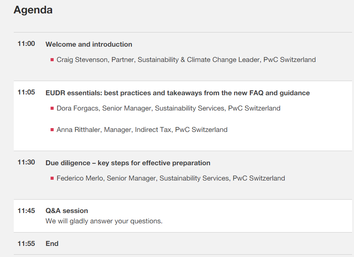Click the End agenda item

(x=52, y=244)
